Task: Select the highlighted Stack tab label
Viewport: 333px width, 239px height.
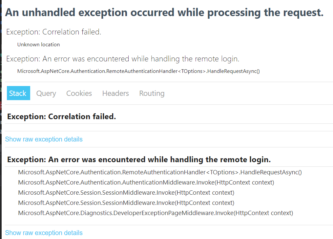Action: [x=18, y=93]
